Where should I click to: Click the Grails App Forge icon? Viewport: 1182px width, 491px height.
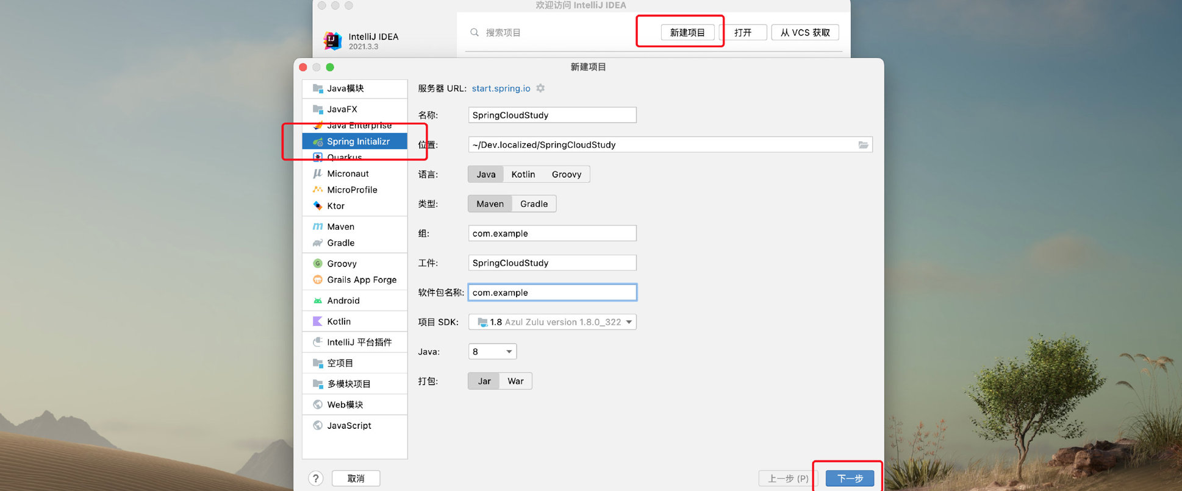coord(318,280)
